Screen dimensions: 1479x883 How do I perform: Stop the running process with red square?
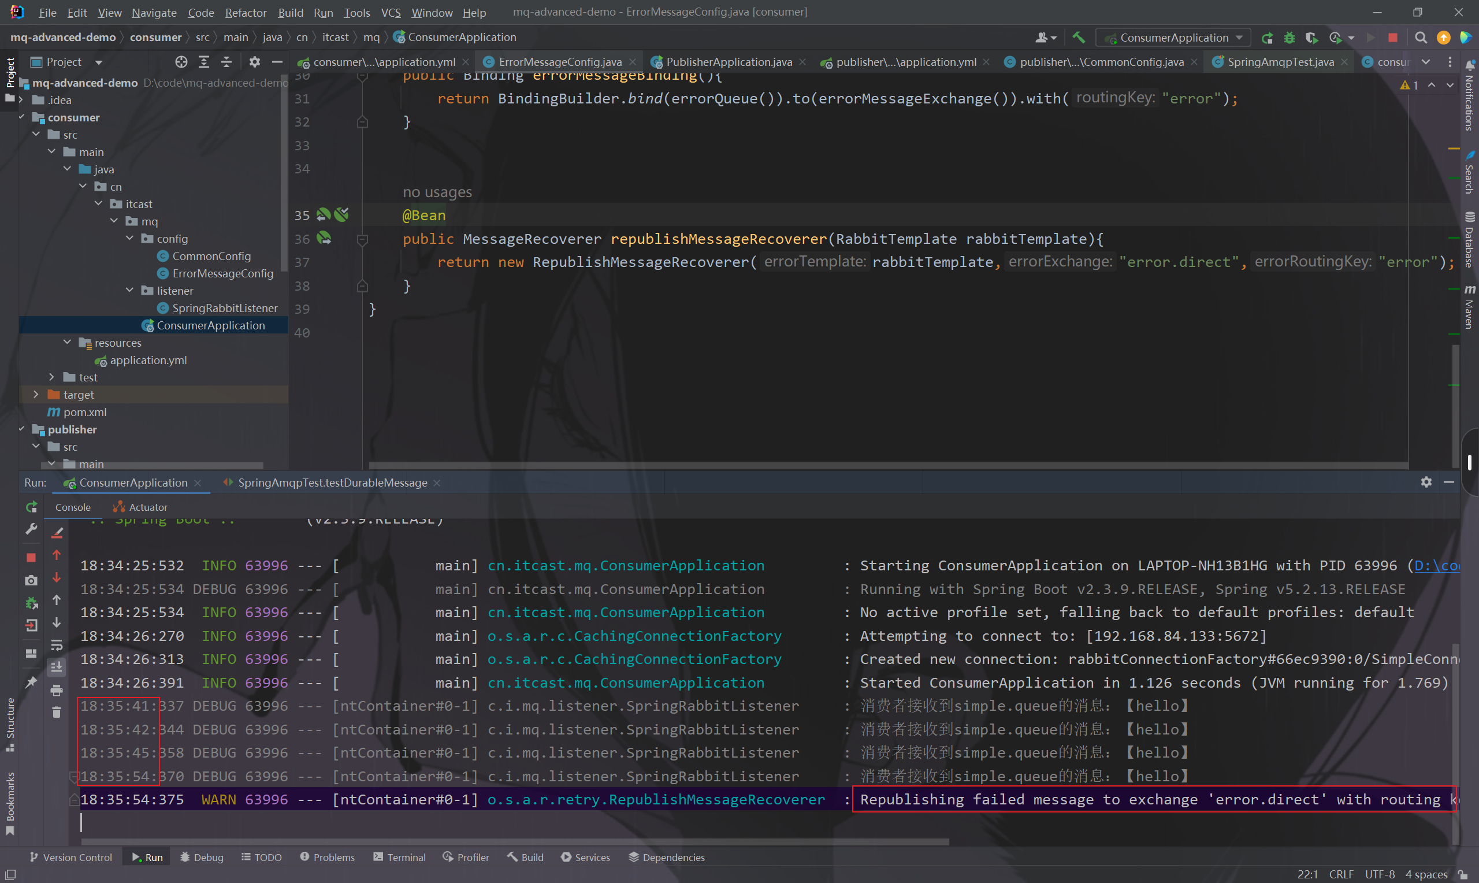coord(32,557)
